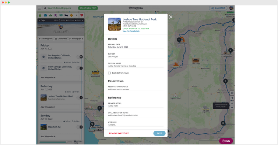Select the purple parking category icon
The image size is (278, 145).
coord(56,15)
